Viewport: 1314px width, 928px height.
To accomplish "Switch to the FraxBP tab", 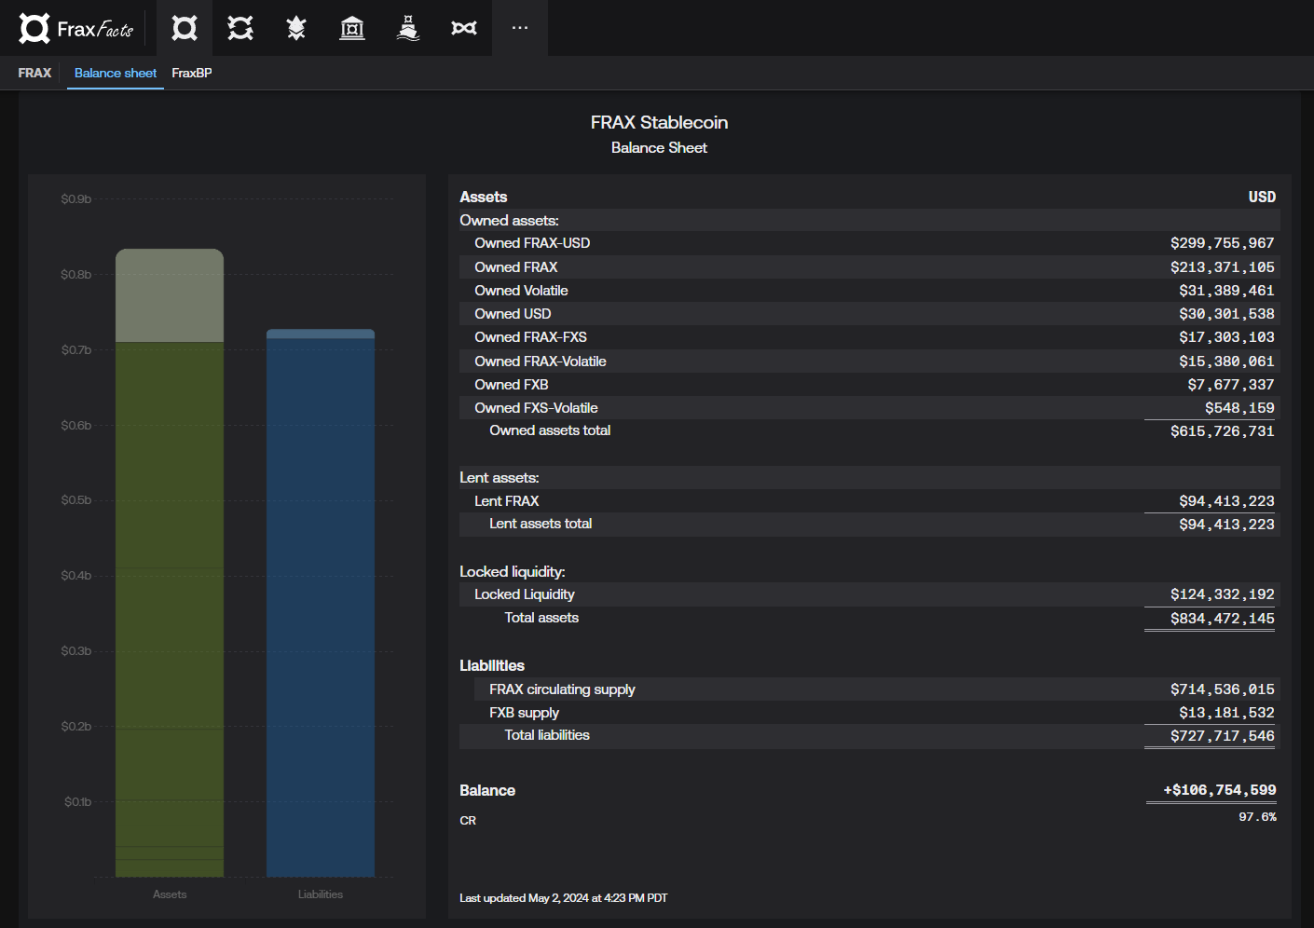I will [192, 73].
